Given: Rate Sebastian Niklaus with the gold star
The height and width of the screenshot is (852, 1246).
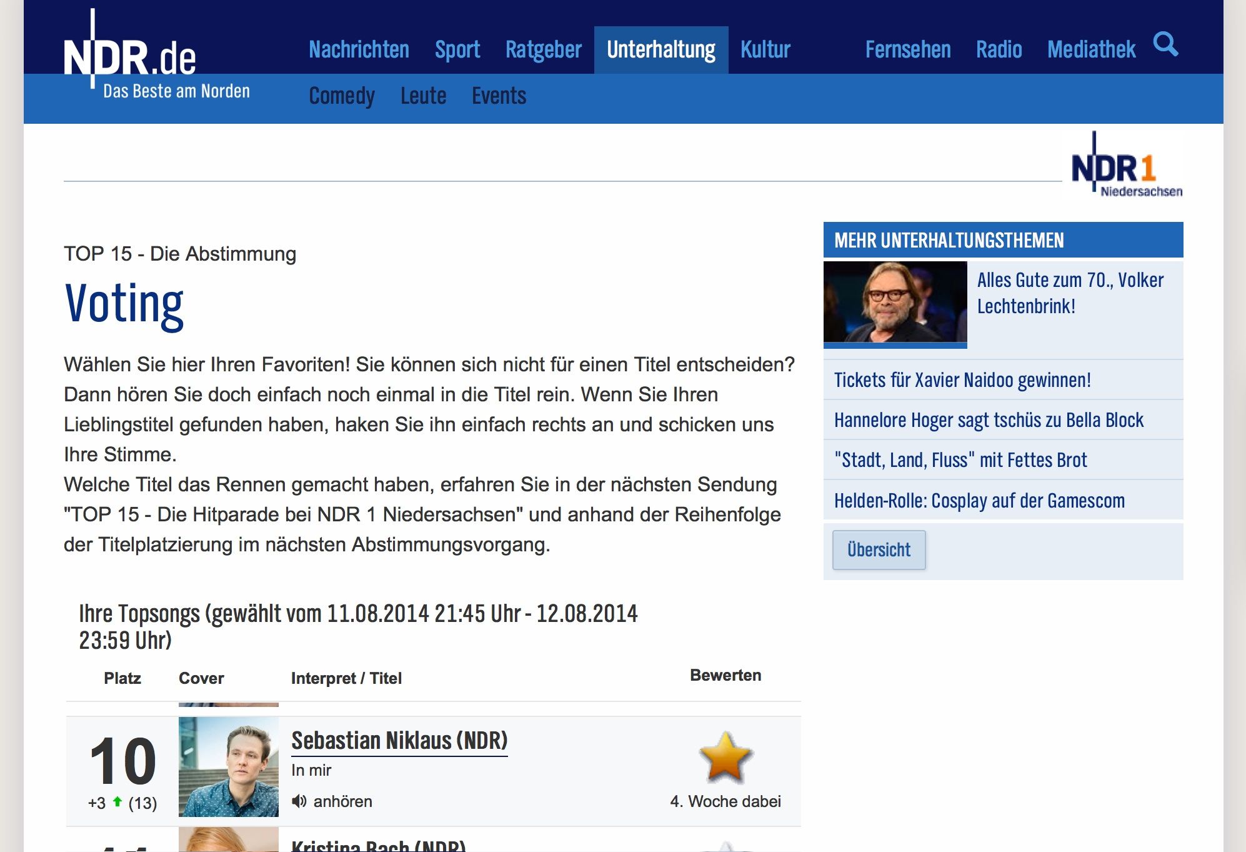Looking at the screenshot, I should tap(725, 758).
